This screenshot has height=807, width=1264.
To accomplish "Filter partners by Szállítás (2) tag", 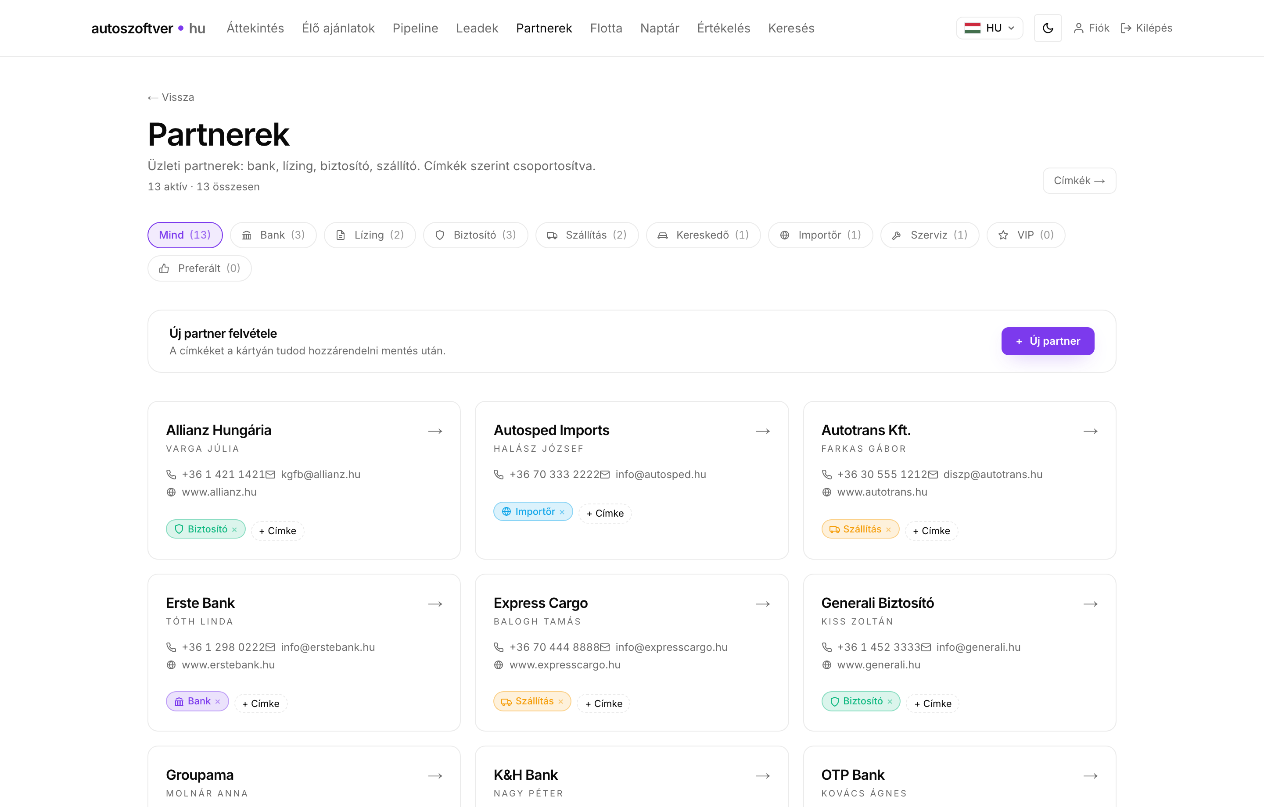I will point(587,235).
